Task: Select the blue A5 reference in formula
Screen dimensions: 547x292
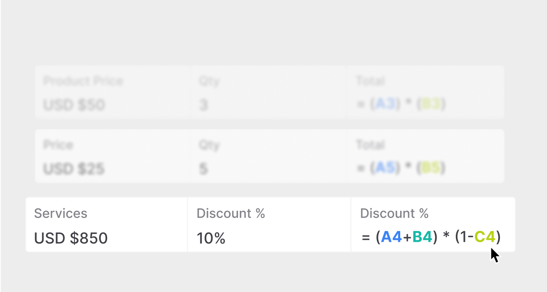Action: [385, 168]
